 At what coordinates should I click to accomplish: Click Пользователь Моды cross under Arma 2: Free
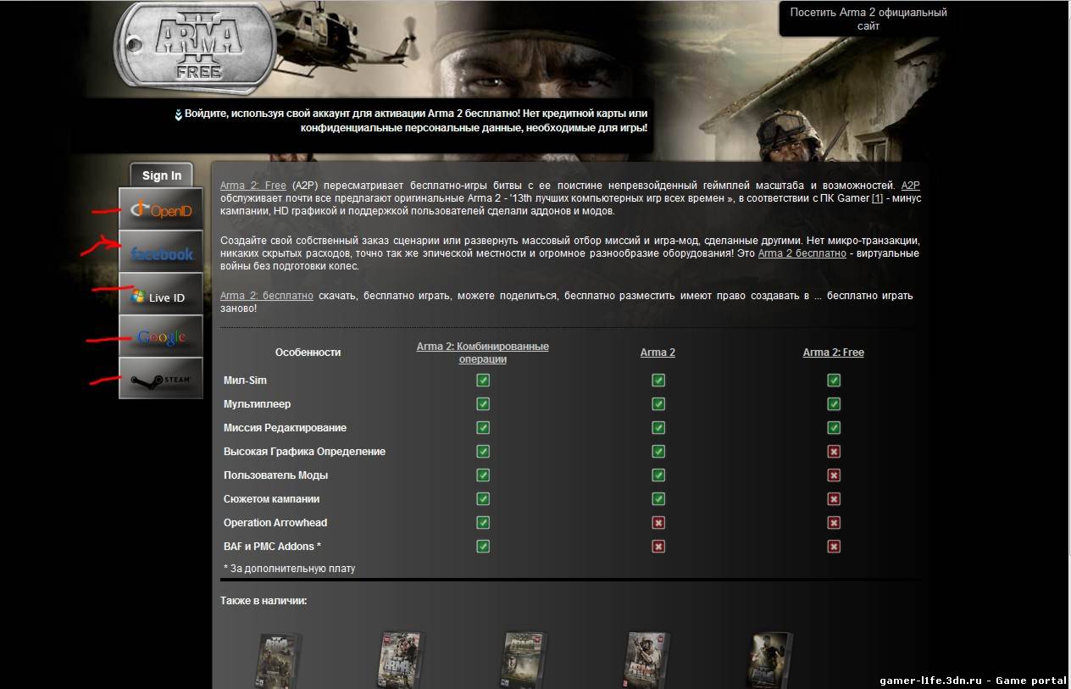pos(834,475)
